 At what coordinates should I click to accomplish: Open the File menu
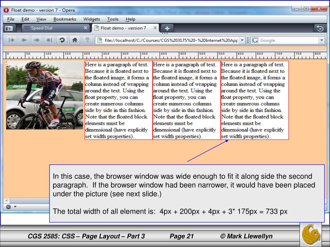[x=11, y=19]
